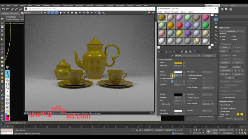248x139 pixels.
Task: Click the save image icon in frame buffer
Action: point(68,13)
